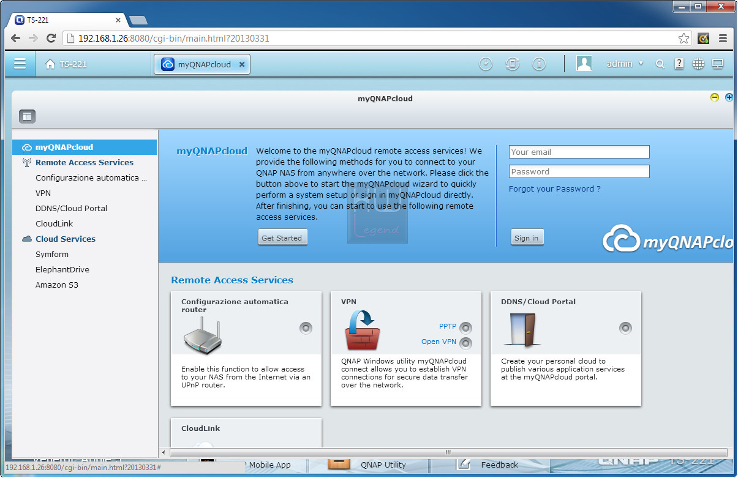Toggle the PPTP VPN switch
This screenshot has height=478, width=738.
tap(466, 327)
